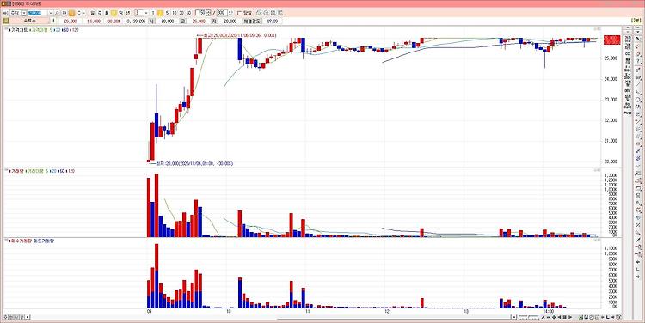The height and width of the screenshot is (323, 645).
Task: Select the highlighted minute (분) period button
Action: pos(114,13)
